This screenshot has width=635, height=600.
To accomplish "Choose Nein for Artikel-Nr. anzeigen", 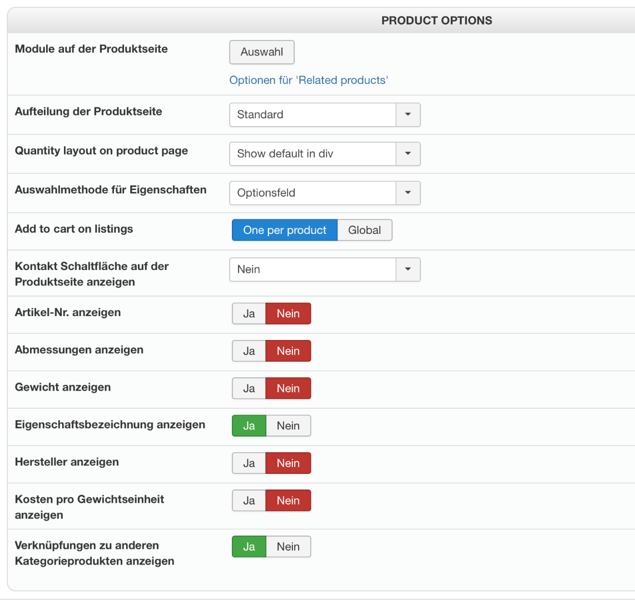I will click(288, 314).
